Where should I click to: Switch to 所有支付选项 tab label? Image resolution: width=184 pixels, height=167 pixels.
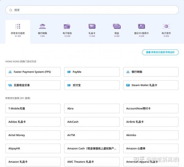coord(18,33)
